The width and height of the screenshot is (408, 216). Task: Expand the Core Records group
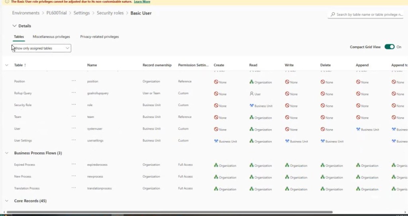tap(7, 201)
